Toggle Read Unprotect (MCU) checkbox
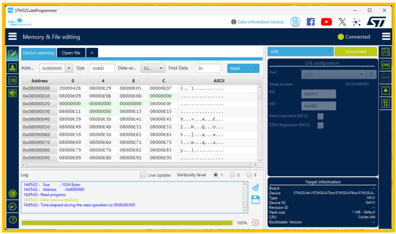The image size is (396, 234). 320,116
